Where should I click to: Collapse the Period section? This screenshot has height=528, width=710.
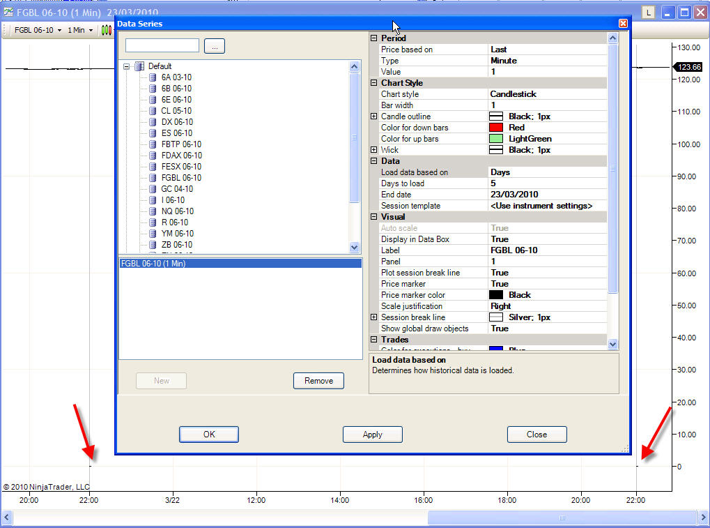click(x=373, y=38)
